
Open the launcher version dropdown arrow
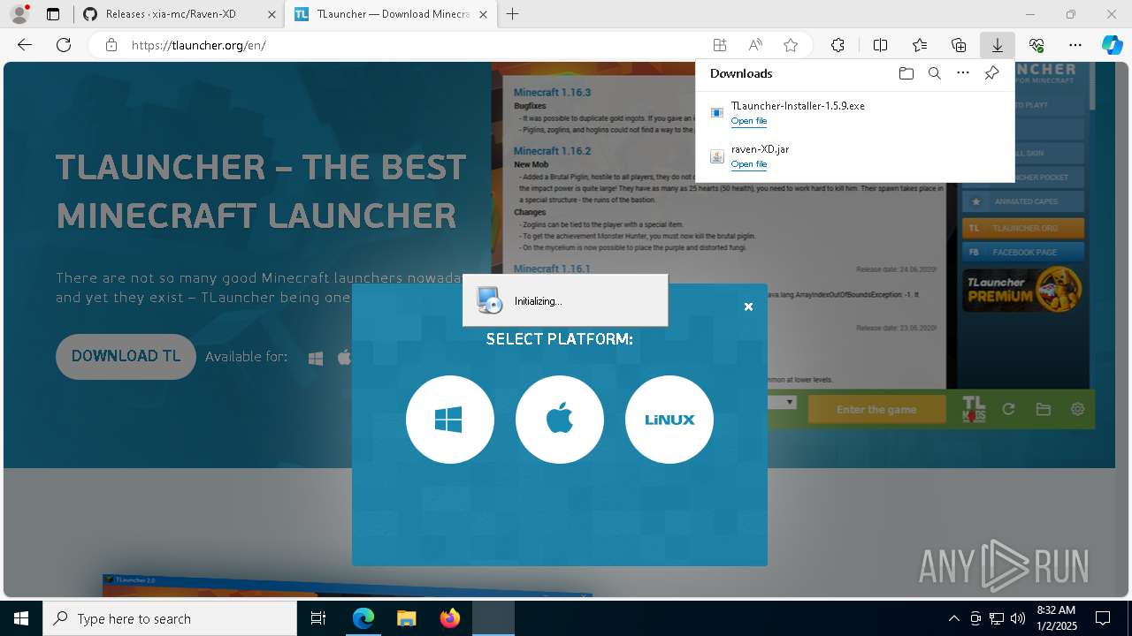point(790,402)
